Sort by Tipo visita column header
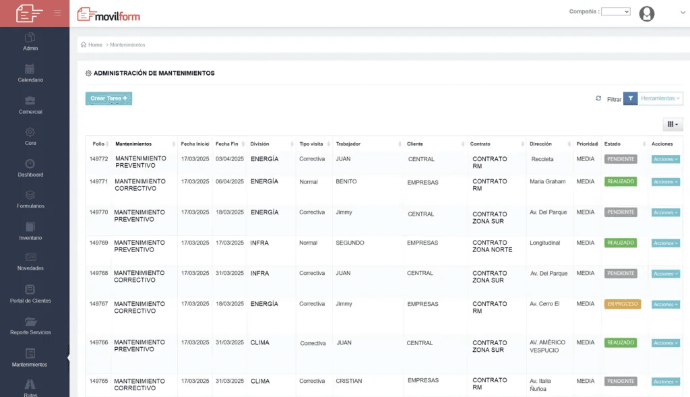 point(314,144)
